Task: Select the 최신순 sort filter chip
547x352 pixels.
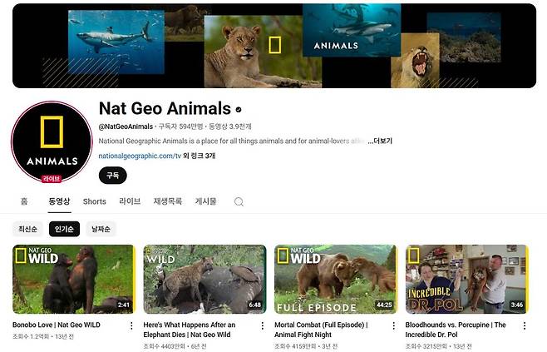Action: [27, 229]
